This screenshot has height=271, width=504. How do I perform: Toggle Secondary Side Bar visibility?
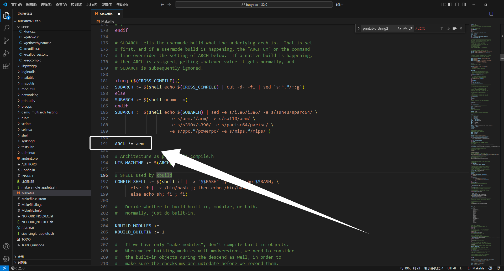(x=464, y=4)
